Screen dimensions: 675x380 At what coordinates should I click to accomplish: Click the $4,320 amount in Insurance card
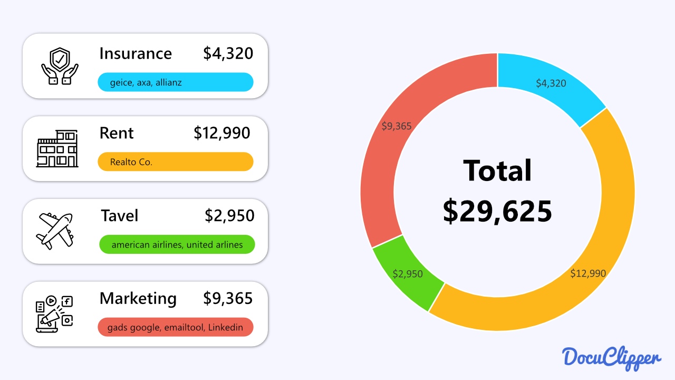[228, 53]
